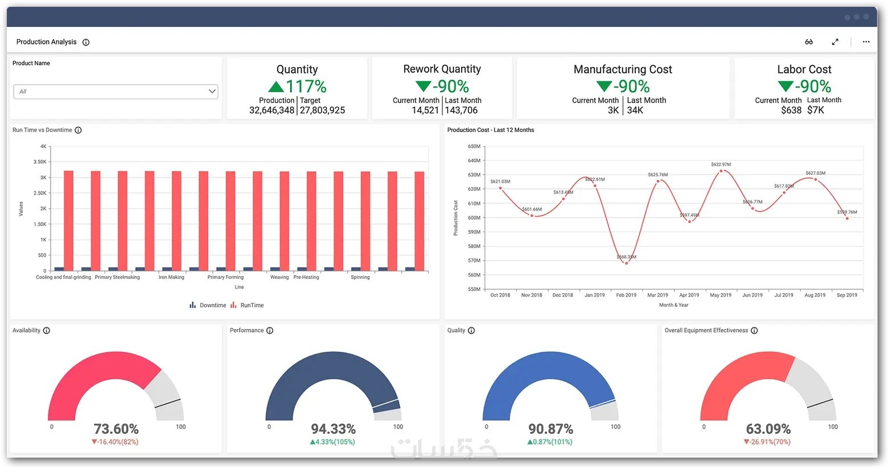The image size is (889, 469).
Task: Click the info icon beside Overall Equipment Effectiveness
Action: click(754, 330)
